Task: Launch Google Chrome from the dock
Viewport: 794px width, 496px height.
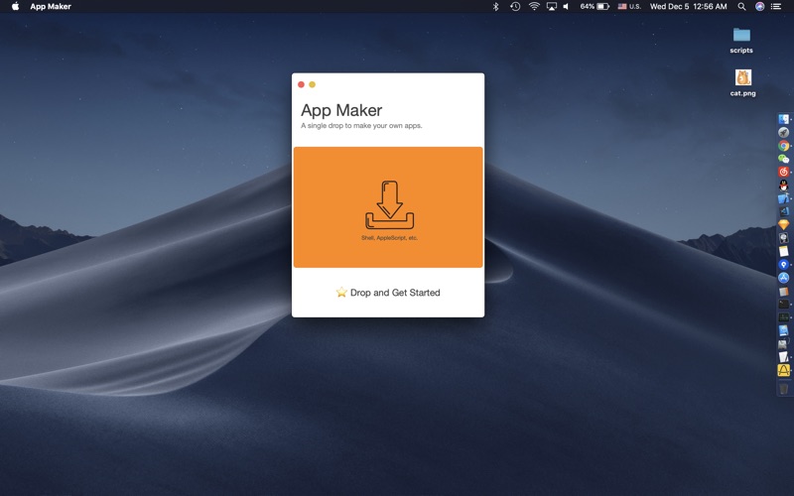Action: pos(783,146)
